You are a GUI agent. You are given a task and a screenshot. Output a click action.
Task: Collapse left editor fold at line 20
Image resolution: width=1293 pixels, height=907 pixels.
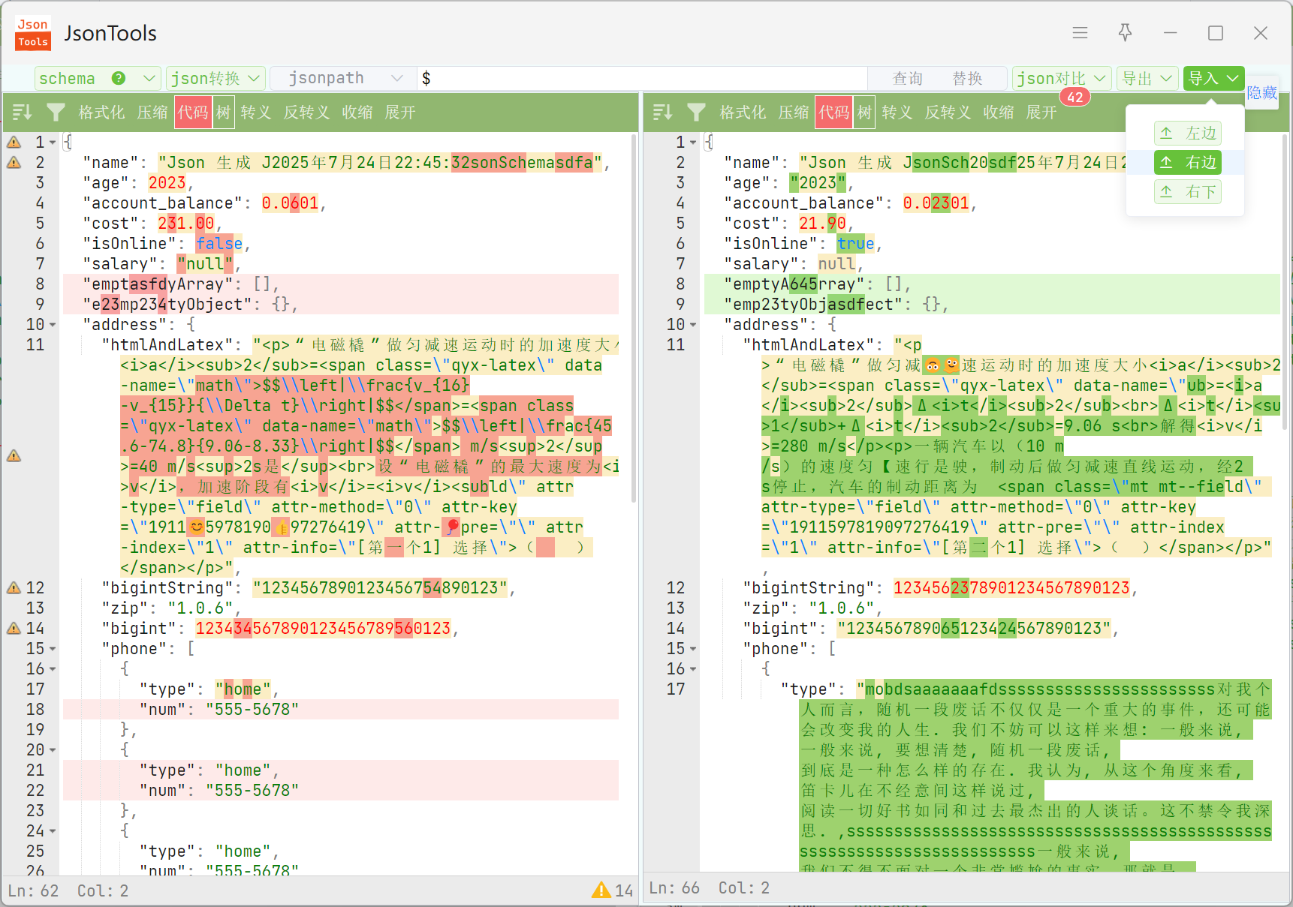click(x=53, y=750)
